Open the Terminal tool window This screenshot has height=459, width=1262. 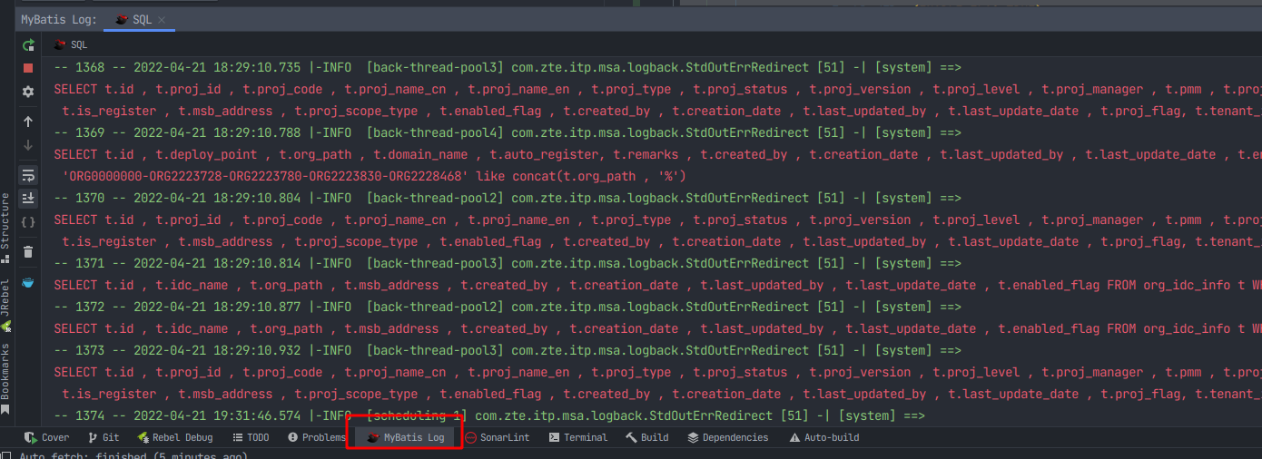[577, 437]
